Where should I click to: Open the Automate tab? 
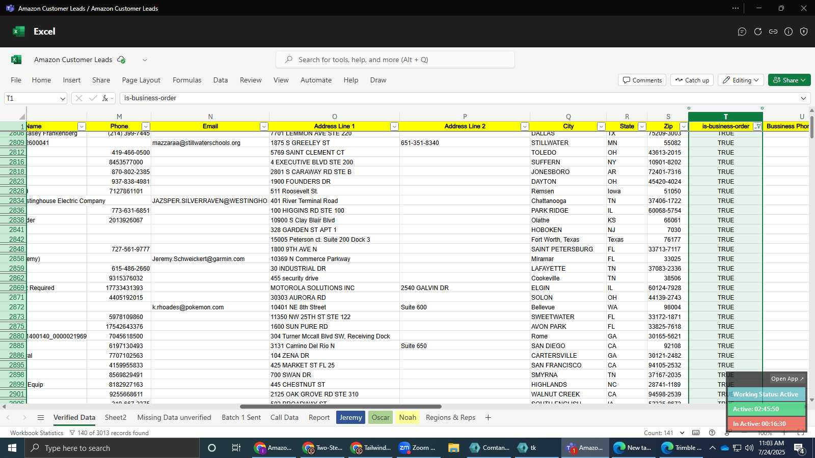[x=316, y=80]
